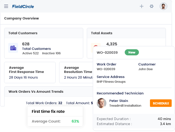
Task: Open the user profile avatar
Action: coord(163,6)
